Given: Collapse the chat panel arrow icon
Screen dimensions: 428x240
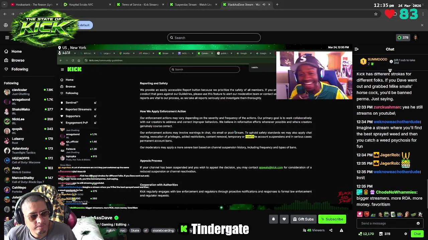Looking at the screenshot, I should tap(356, 49).
